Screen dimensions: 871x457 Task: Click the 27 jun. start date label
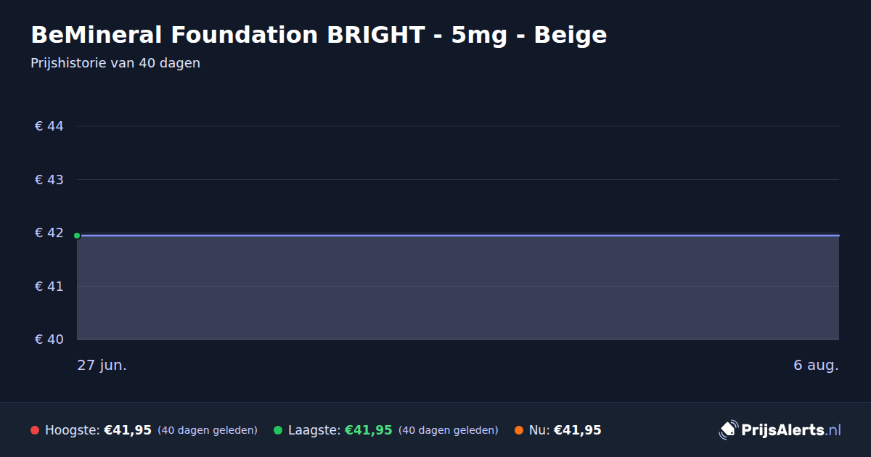(102, 365)
